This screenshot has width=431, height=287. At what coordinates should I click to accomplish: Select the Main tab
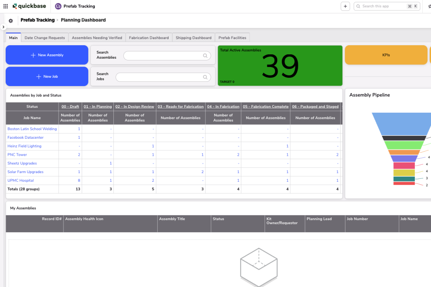click(13, 37)
